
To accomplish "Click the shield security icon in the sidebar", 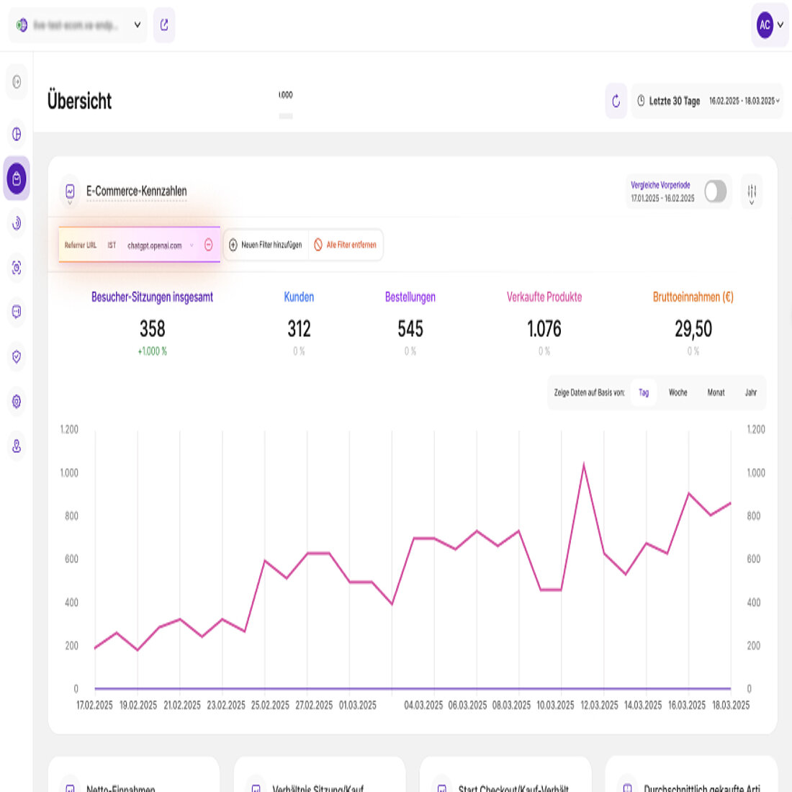I will tap(16, 357).
